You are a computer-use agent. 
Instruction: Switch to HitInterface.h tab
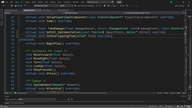46,10
